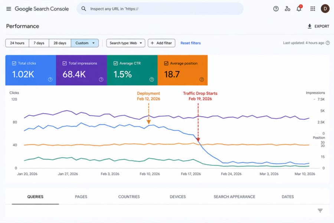Open the Custom date range dropdown
The height and width of the screenshot is (223, 334).
coord(85,43)
